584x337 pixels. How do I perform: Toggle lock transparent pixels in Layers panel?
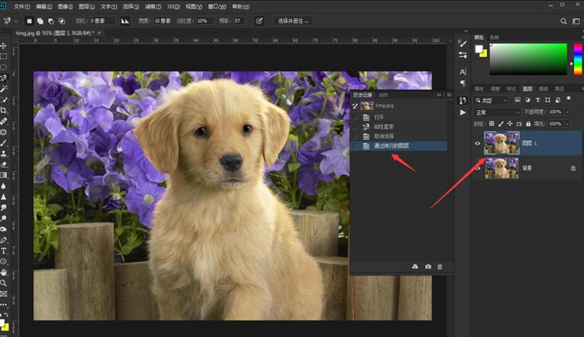(491, 123)
